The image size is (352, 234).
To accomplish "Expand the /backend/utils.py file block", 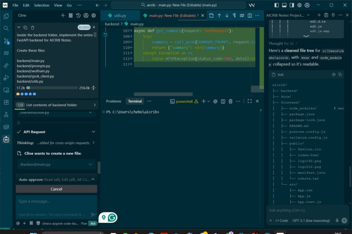I will coord(90,112).
